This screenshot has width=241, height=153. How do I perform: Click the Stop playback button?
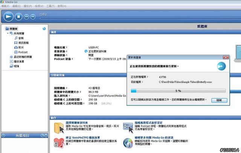pyautogui.click(x=18, y=17)
